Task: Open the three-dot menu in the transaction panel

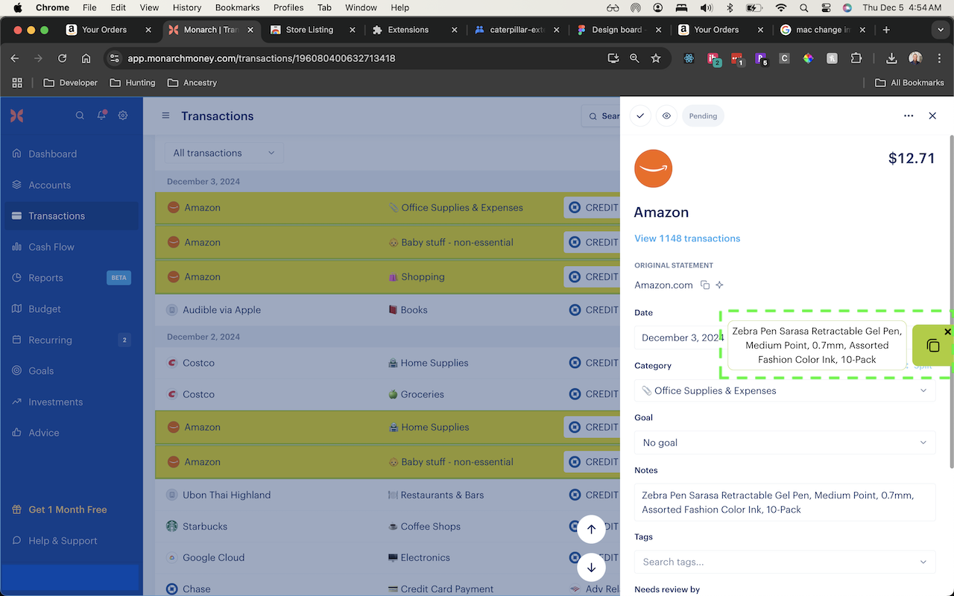Action: pyautogui.click(x=909, y=115)
